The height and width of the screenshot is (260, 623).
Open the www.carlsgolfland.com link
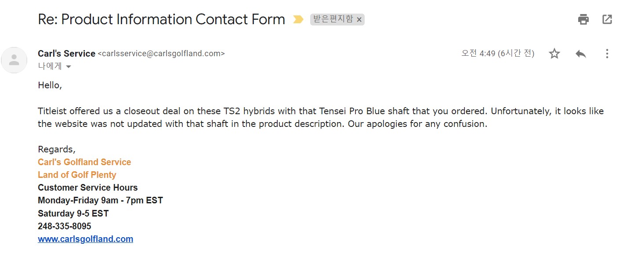85,239
